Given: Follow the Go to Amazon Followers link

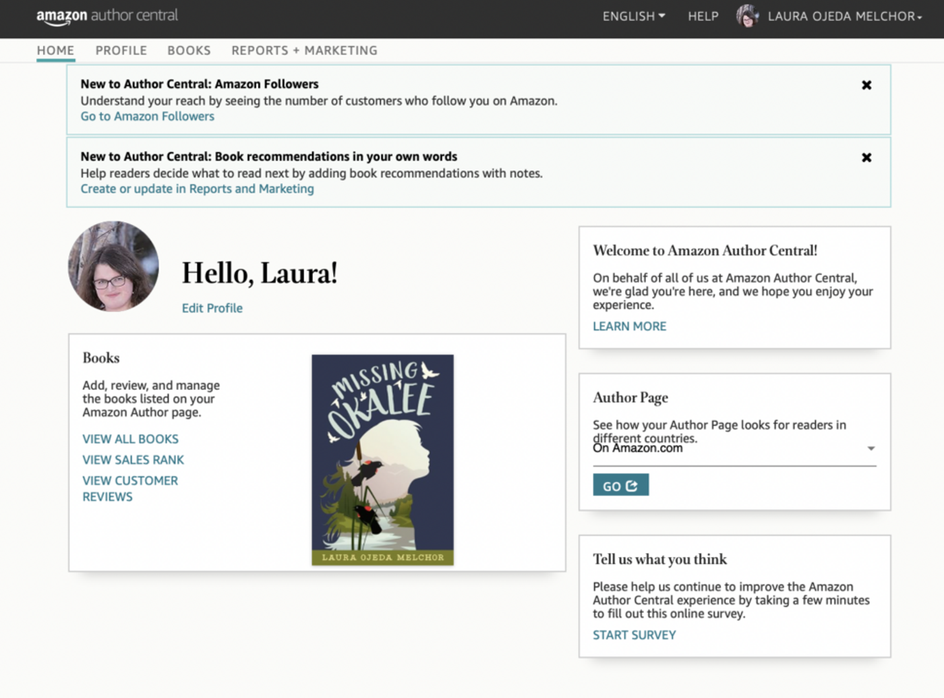Looking at the screenshot, I should pos(147,117).
